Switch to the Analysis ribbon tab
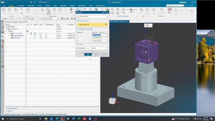The height and width of the screenshot is (121, 215). [x=48, y=5]
